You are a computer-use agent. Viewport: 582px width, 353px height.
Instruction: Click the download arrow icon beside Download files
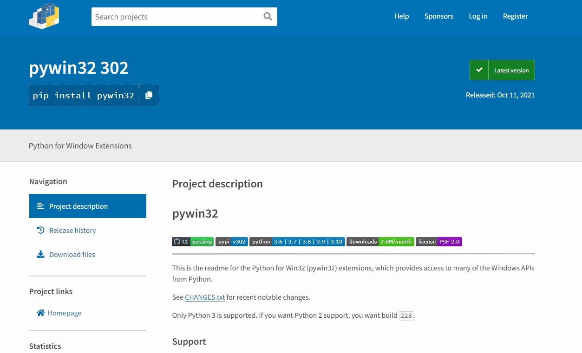click(41, 254)
